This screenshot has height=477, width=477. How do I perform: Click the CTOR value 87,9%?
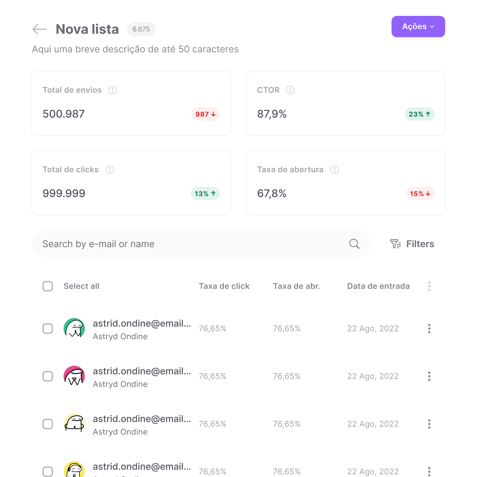[272, 114]
